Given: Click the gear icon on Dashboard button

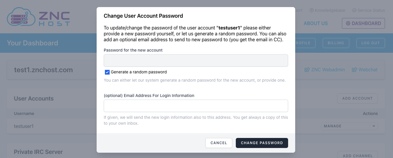Looking at the screenshot, I should 348,24.
